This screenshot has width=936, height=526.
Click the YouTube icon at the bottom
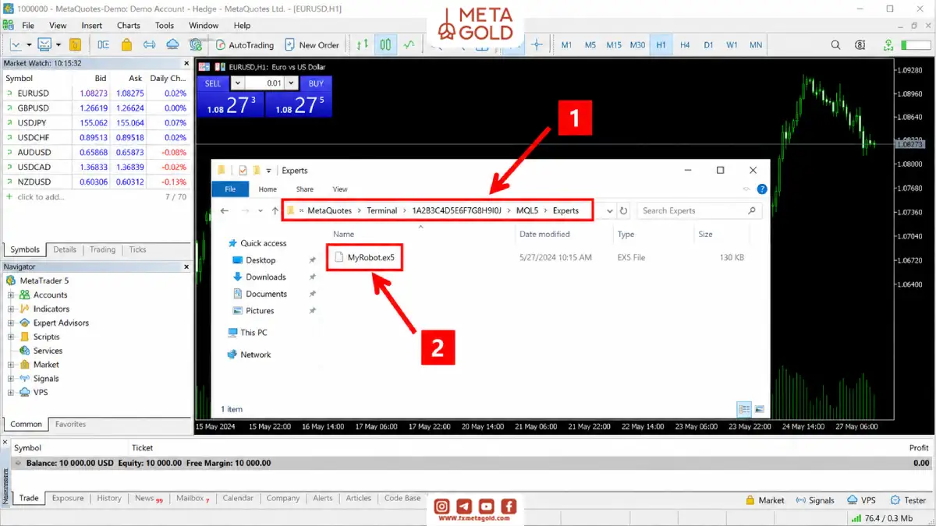pyautogui.click(x=486, y=506)
